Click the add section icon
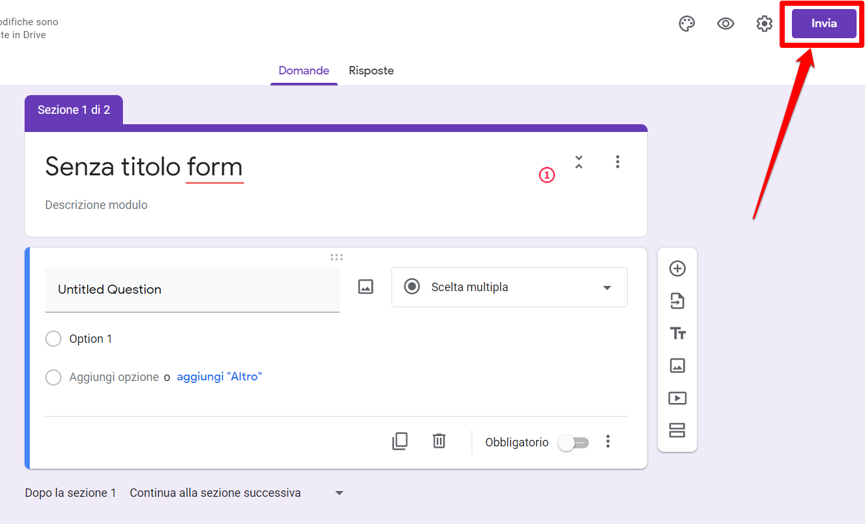Screen dimensions: 865x524 pos(677,430)
